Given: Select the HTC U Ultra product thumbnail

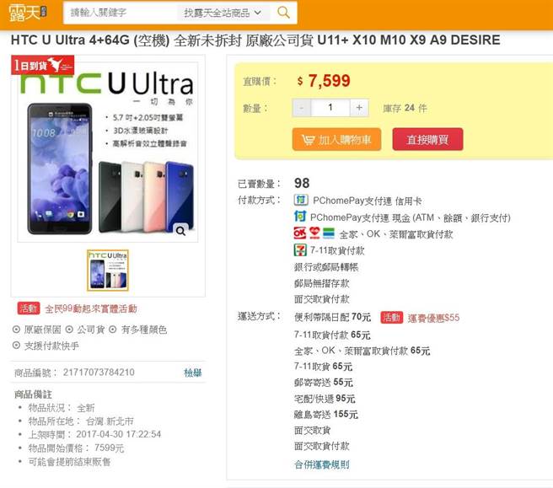Looking at the screenshot, I should pos(108,270).
